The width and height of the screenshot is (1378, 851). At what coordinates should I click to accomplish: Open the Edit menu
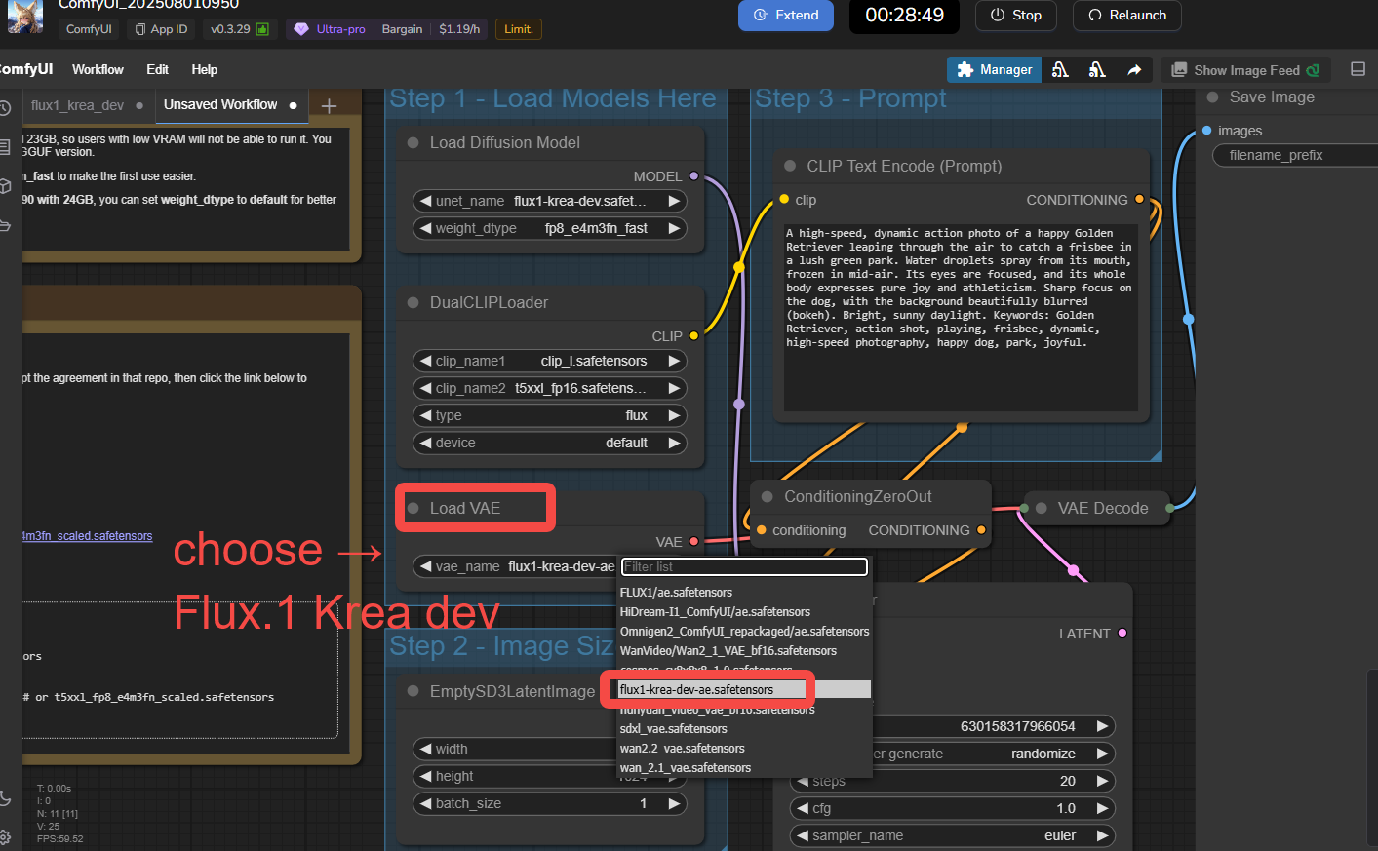tap(157, 69)
